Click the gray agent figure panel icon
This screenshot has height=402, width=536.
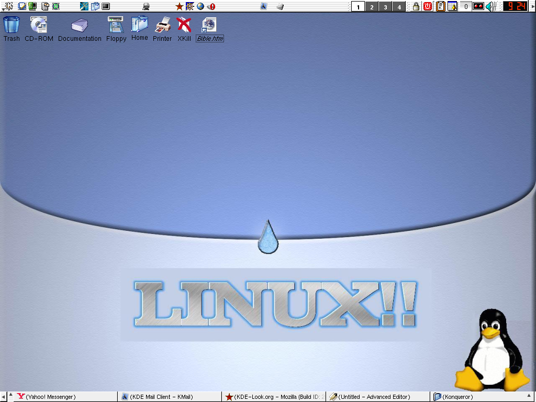(146, 6)
